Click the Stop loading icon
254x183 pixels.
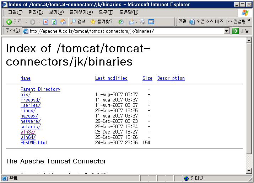[46, 22]
